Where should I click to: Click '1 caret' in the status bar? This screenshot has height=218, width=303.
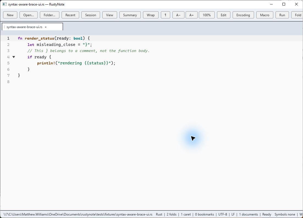coord(186,214)
